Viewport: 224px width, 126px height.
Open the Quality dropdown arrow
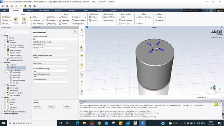click(28, 23)
